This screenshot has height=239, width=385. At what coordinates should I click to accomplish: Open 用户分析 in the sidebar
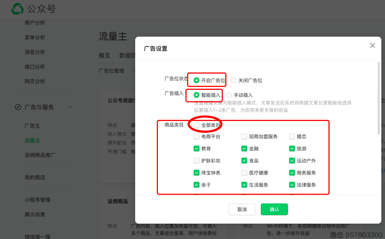35,23
